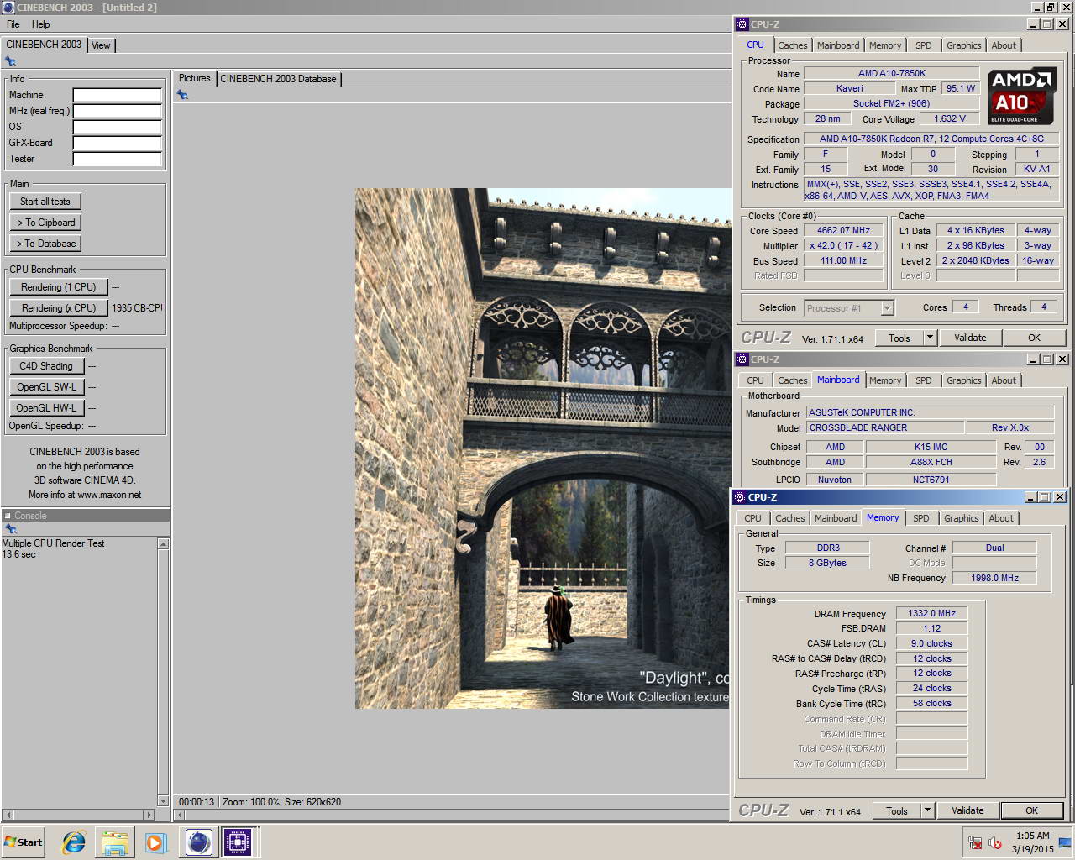This screenshot has width=1075, height=860.
Task: Open Tools dropdown arrow in Memory CPU-Z window
Action: click(927, 810)
